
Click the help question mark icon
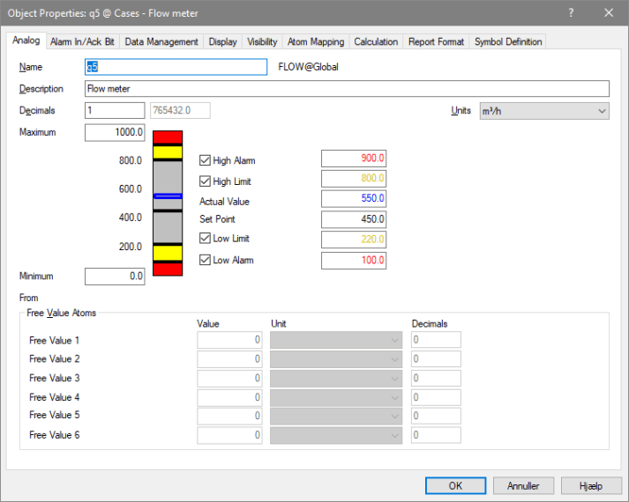(x=571, y=12)
